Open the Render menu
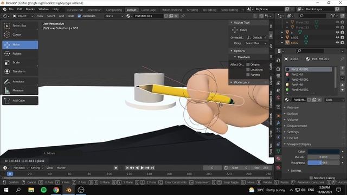347x195 pixels. [x=30, y=9]
